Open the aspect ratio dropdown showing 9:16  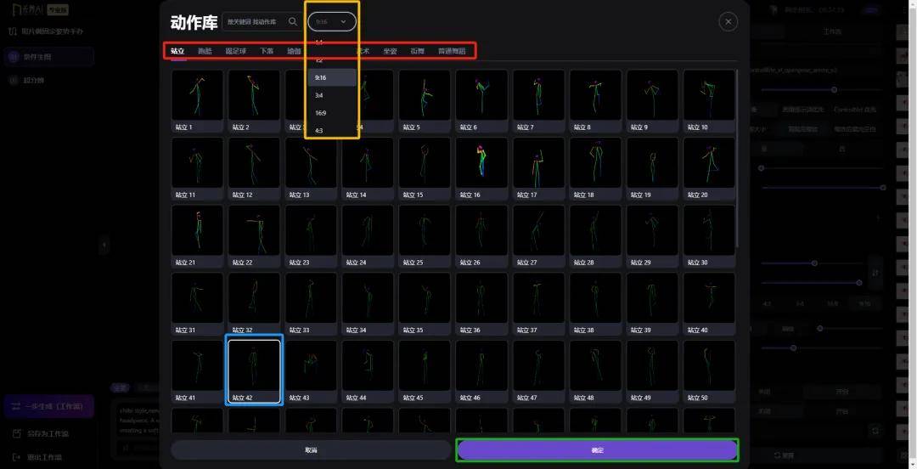[x=332, y=22]
